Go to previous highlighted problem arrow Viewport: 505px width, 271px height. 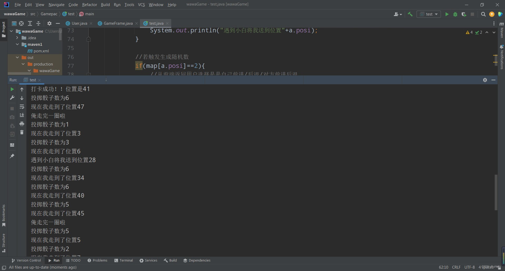[487, 32]
